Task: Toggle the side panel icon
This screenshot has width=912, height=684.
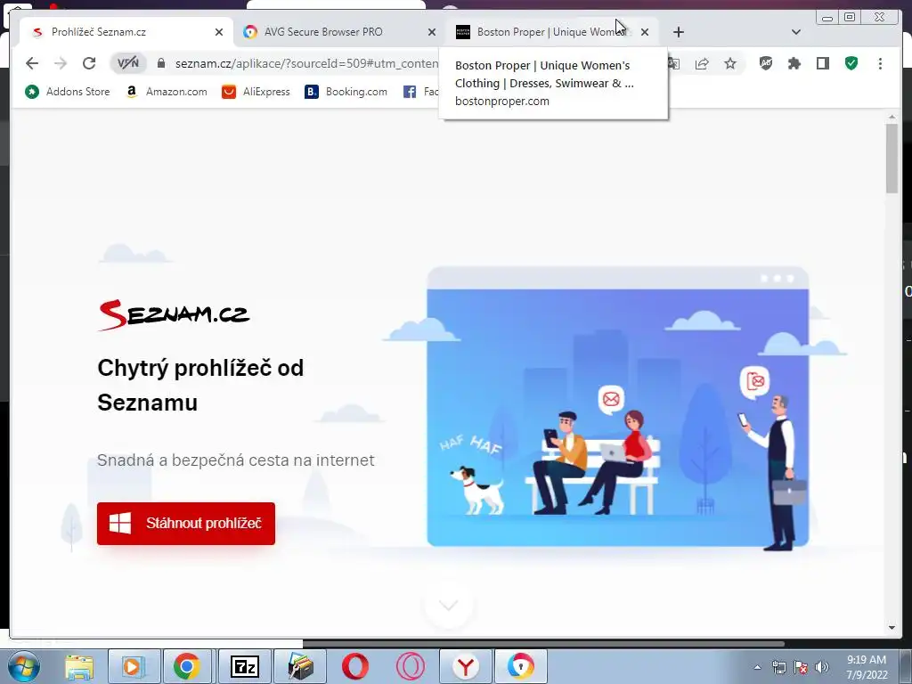Action: click(x=822, y=63)
